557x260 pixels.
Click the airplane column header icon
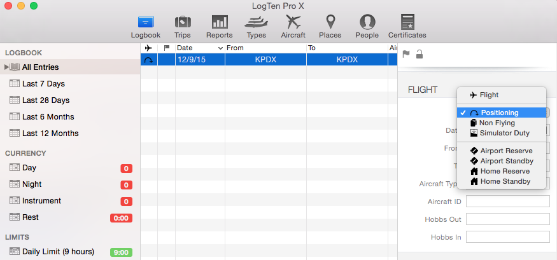coord(148,48)
